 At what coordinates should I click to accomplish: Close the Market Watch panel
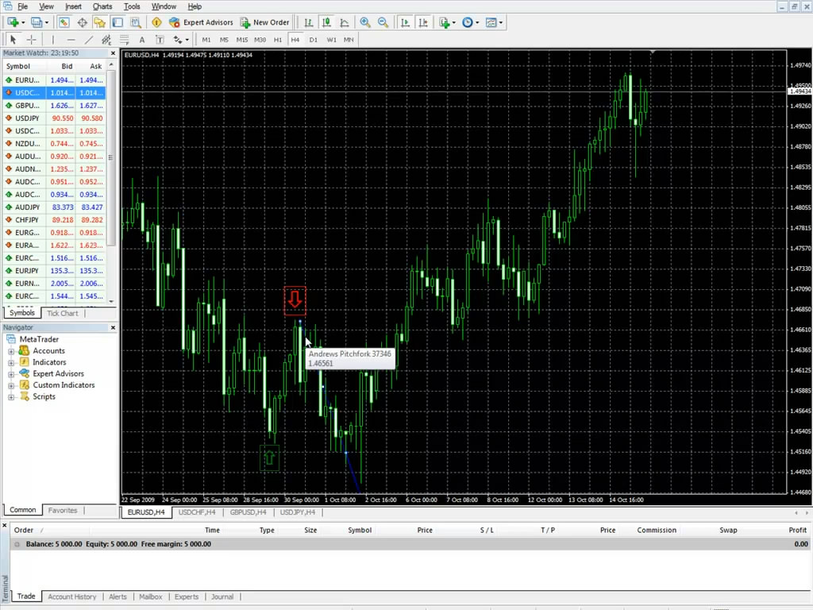113,53
